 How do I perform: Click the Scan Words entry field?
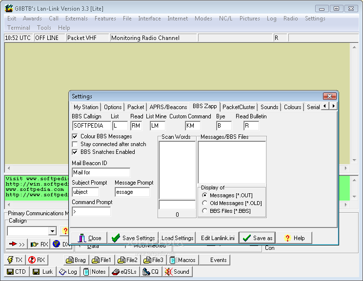point(177,205)
